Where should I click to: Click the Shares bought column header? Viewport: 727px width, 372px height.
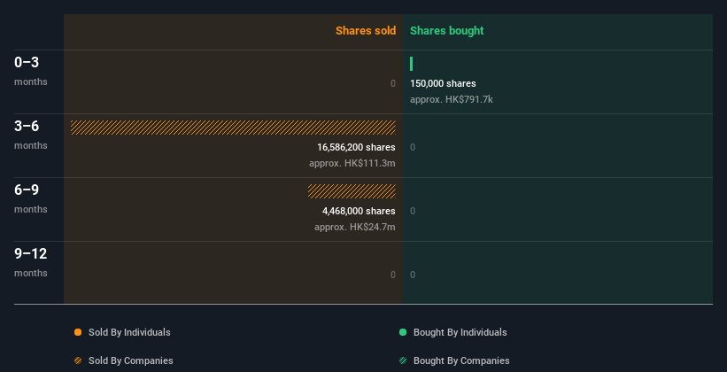point(447,31)
